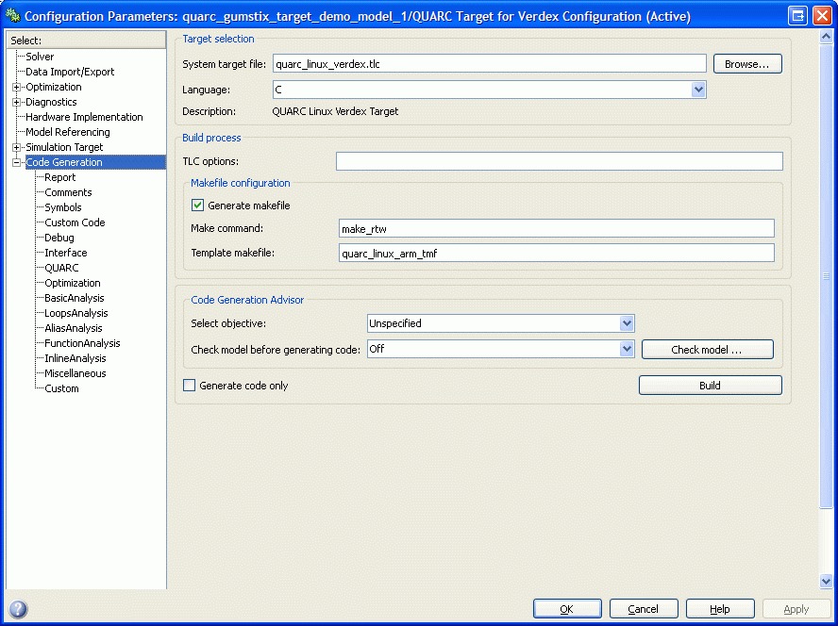Viewport: 838px width, 626px height.
Task: Disable the Generate makefile checkbox
Action: click(197, 205)
